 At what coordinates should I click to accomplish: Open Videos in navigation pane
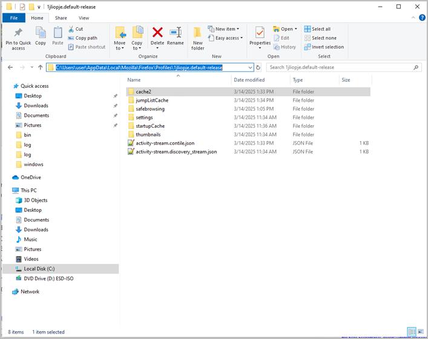pyautogui.click(x=27, y=259)
